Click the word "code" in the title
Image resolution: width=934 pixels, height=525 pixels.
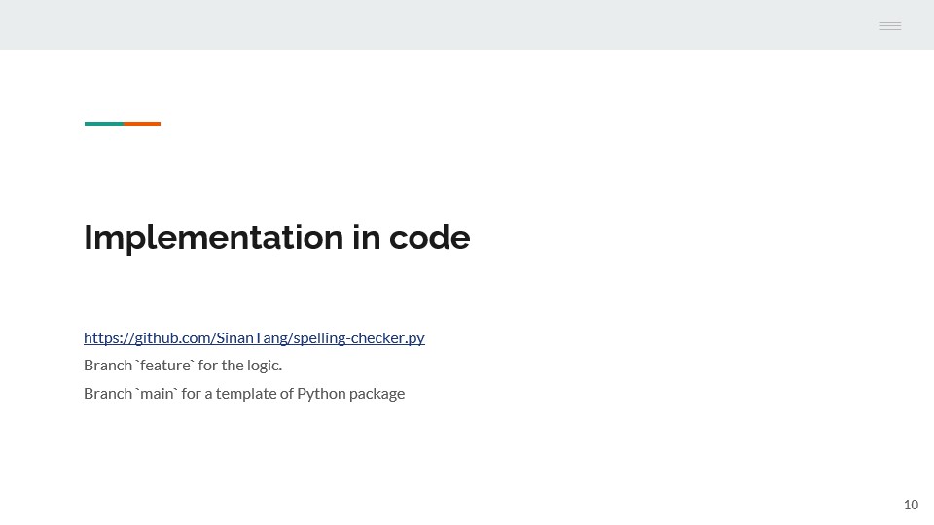[429, 237]
